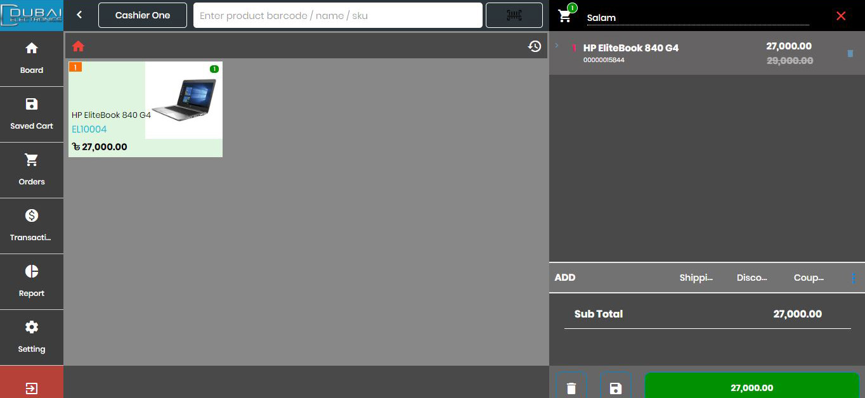
Task: Click the product barcode search field
Action: coord(337,15)
